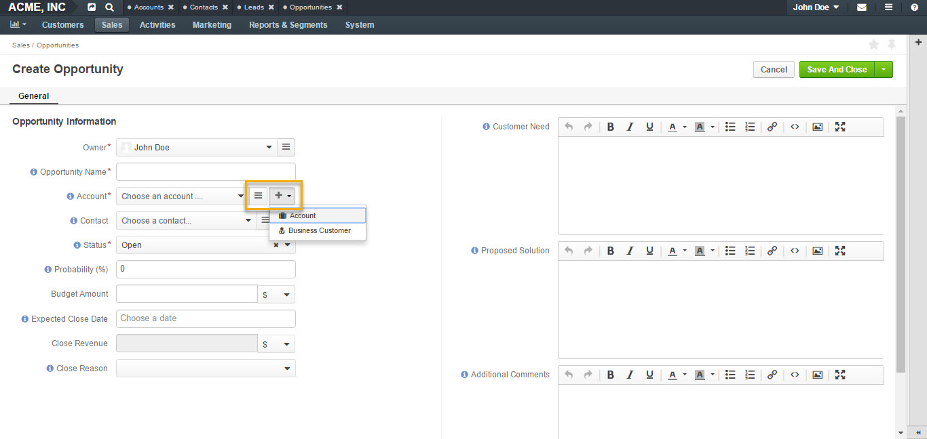Expand Save And Close options arrow
Viewport: 927px width, 439px height.
[x=884, y=69]
